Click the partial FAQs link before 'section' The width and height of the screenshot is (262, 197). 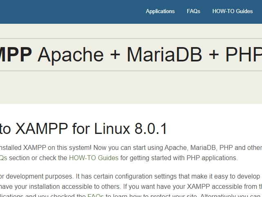pyautogui.click(x=3, y=158)
